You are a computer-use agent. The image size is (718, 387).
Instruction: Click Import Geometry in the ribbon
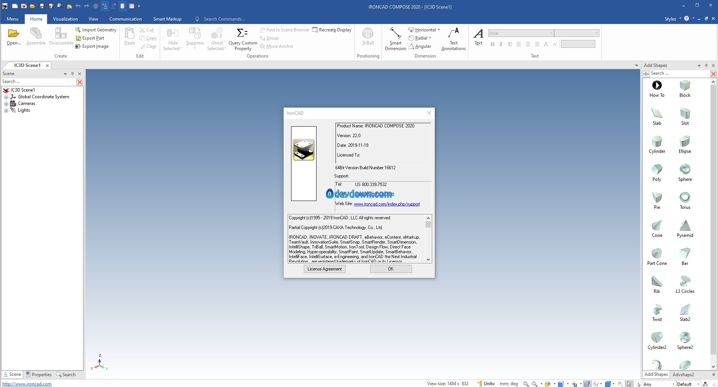point(96,30)
